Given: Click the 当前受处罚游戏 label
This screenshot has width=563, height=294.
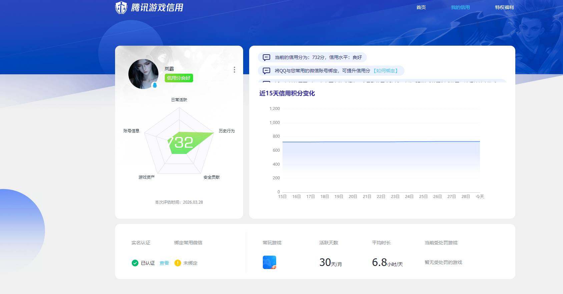Looking at the screenshot, I should click(x=441, y=243).
